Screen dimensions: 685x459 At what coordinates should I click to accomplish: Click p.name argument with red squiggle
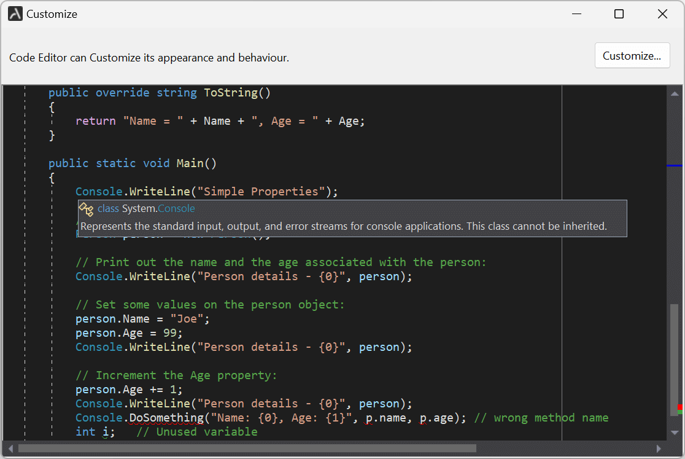tap(385, 418)
